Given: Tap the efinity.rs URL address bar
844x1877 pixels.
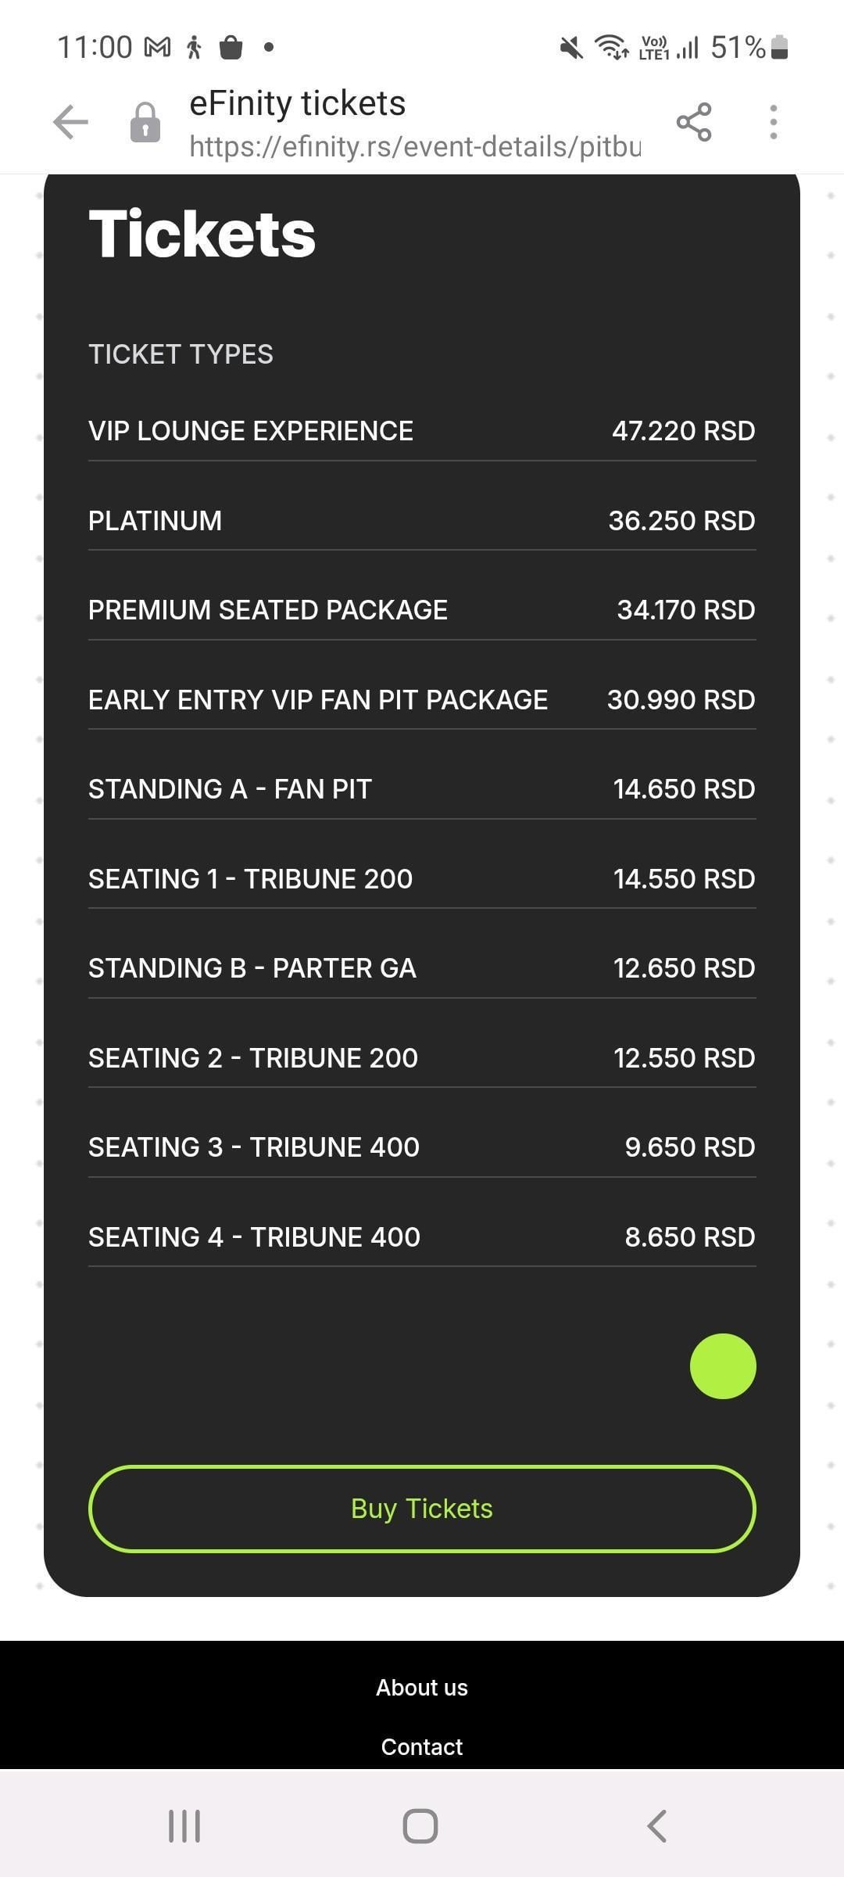Looking at the screenshot, I should [414, 146].
